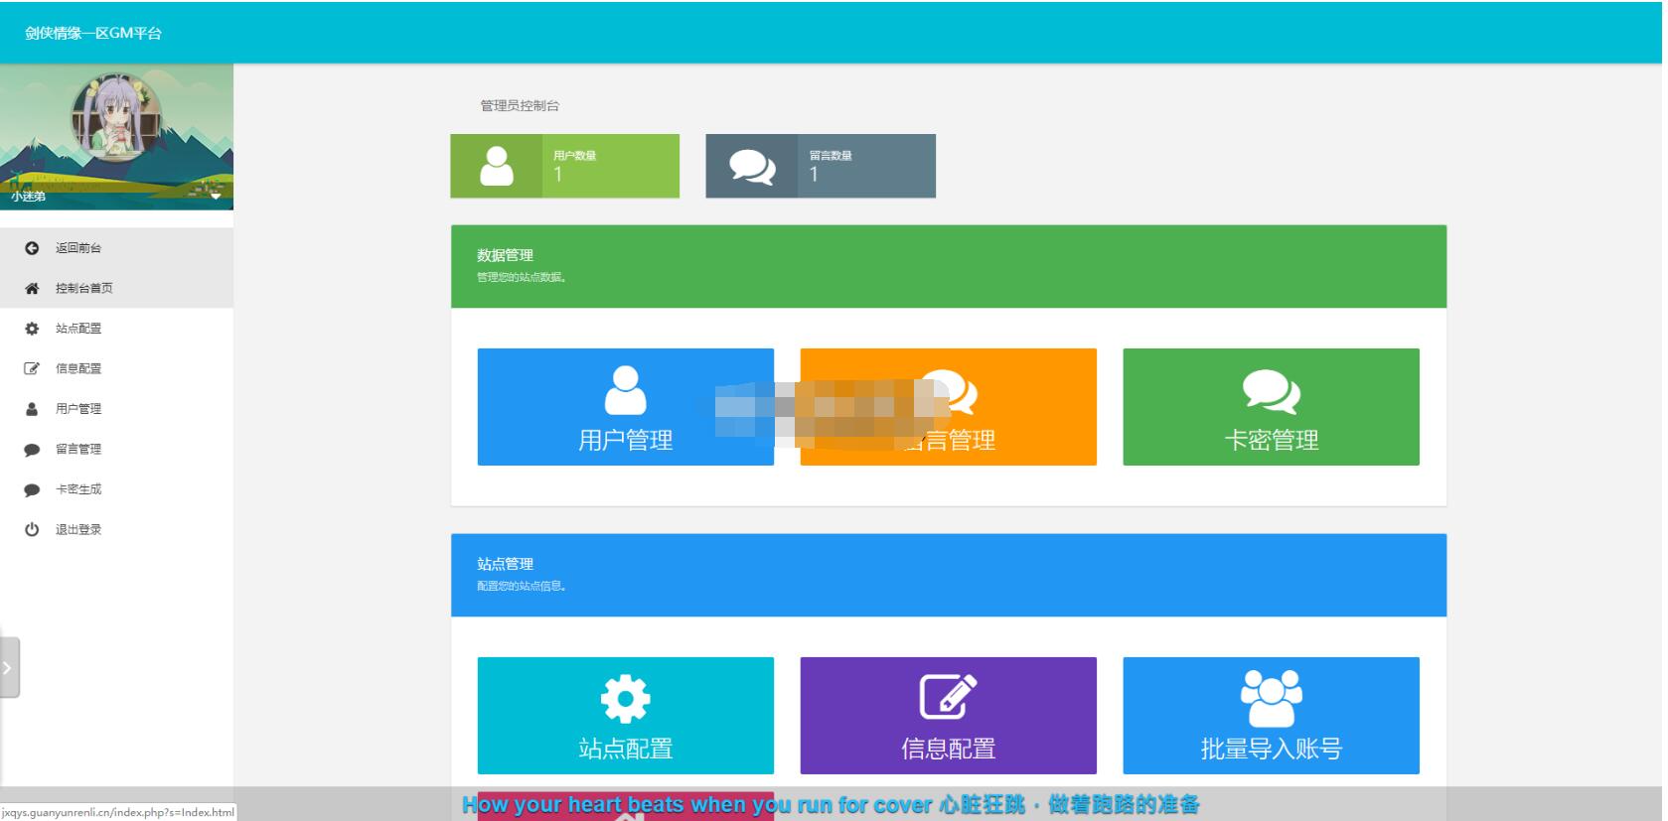Image resolution: width=1668 pixels, height=821 pixels.
Task: Expand the collapsed side panel chevron handle
Action: [x=8, y=668]
